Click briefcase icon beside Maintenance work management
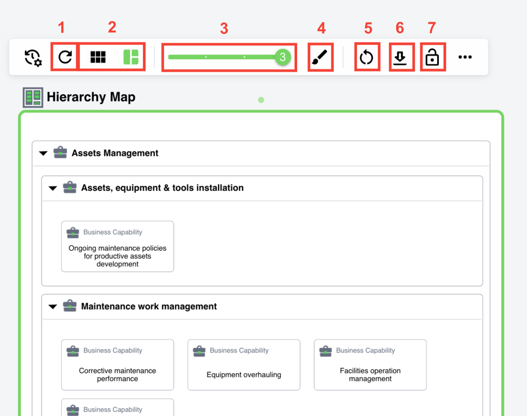Image resolution: width=527 pixels, height=416 pixels. 70,306
